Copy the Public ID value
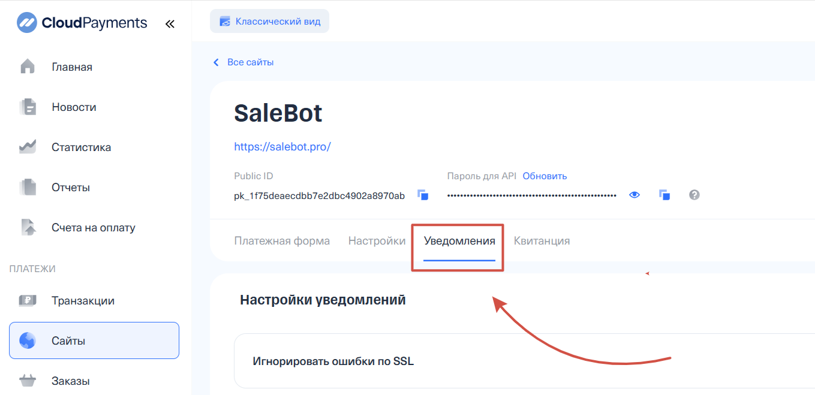This screenshot has width=815, height=395. click(x=423, y=195)
